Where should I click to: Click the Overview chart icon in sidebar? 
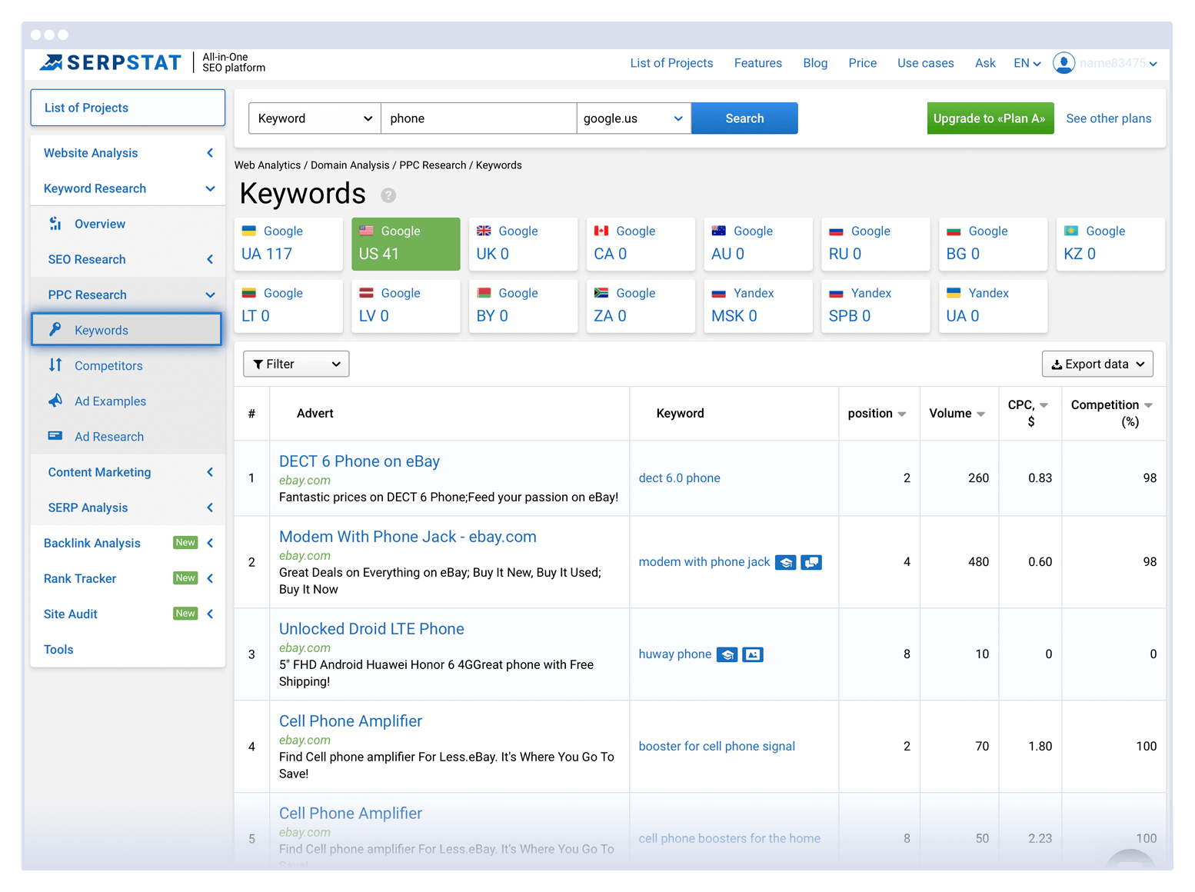pos(55,224)
